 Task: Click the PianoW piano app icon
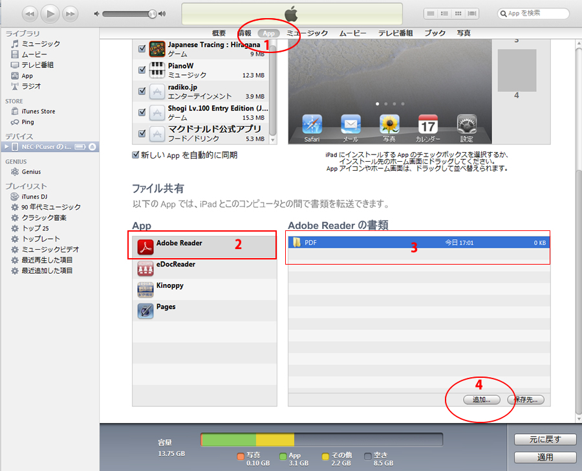point(157,70)
